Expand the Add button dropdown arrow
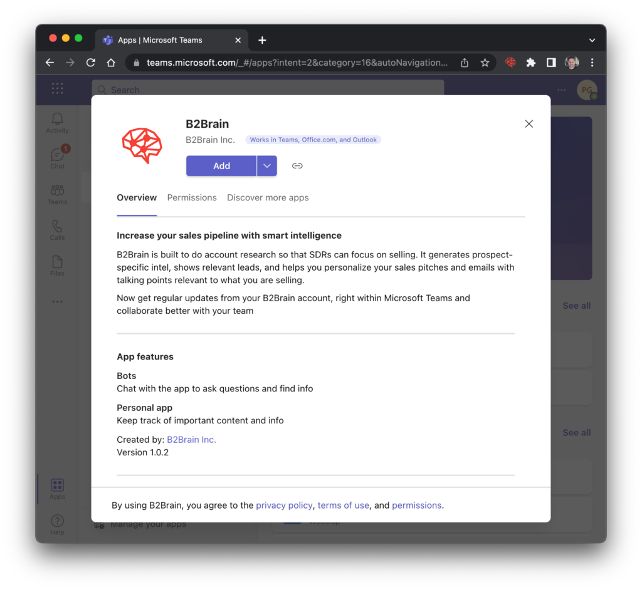This screenshot has width=642, height=590. tap(267, 165)
